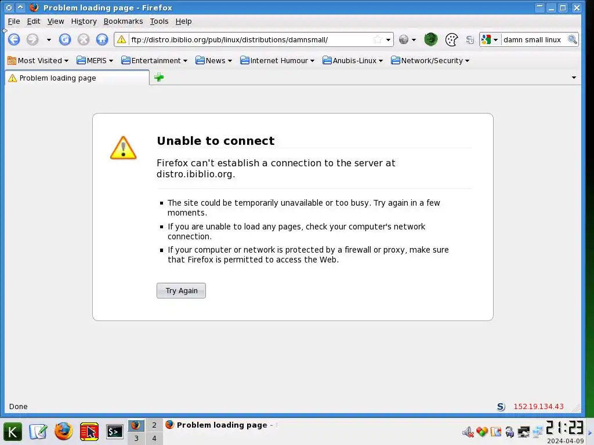This screenshot has width=594, height=445.
Task: Click the grey S toolbar extension icon
Action: pos(470,40)
